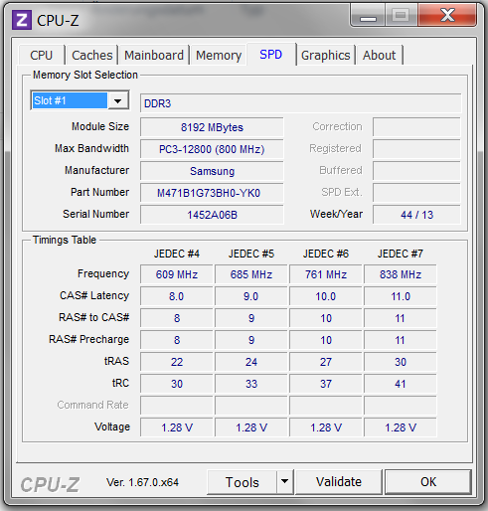The height and width of the screenshot is (511, 488).
Task: Click serial number 1452A06B
Action: click(212, 215)
